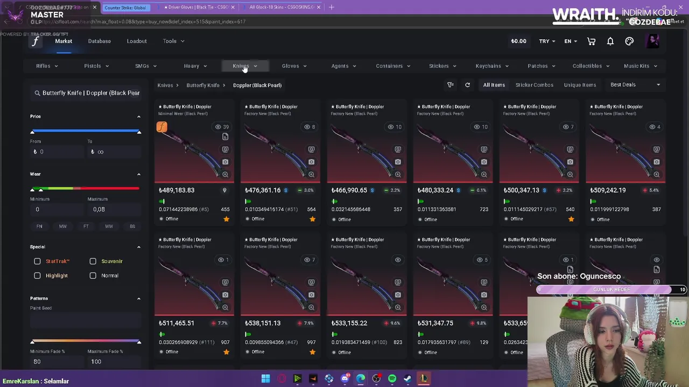Toggle FT wear preset
The image size is (689, 387).
coord(86,226)
